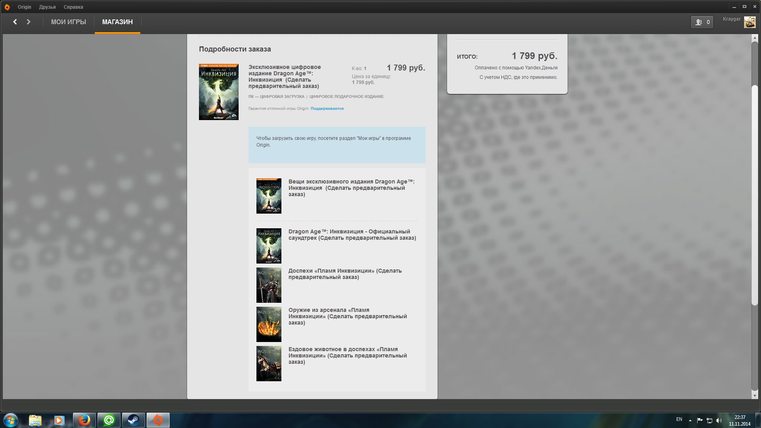Open Windows Explorer folder in taskbar
This screenshot has height=428, width=761.
pyautogui.click(x=35, y=420)
